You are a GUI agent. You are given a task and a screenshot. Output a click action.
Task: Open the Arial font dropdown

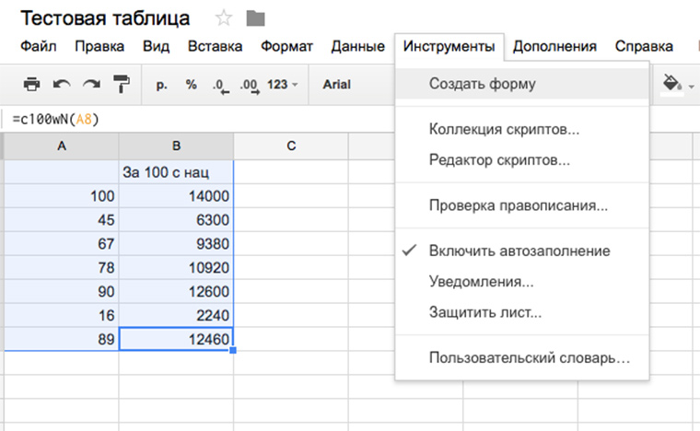[x=337, y=85]
